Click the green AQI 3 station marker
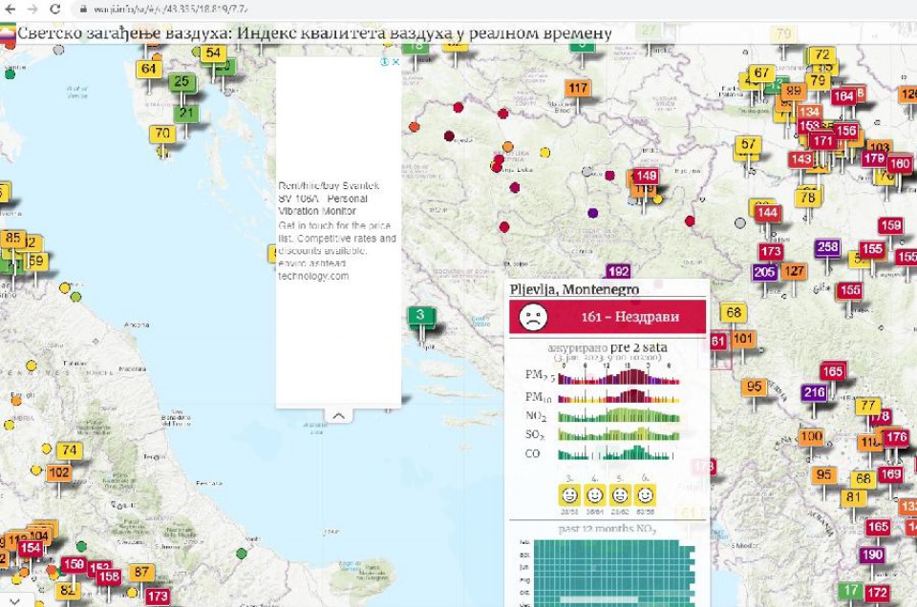917x607 pixels. pos(420,315)
